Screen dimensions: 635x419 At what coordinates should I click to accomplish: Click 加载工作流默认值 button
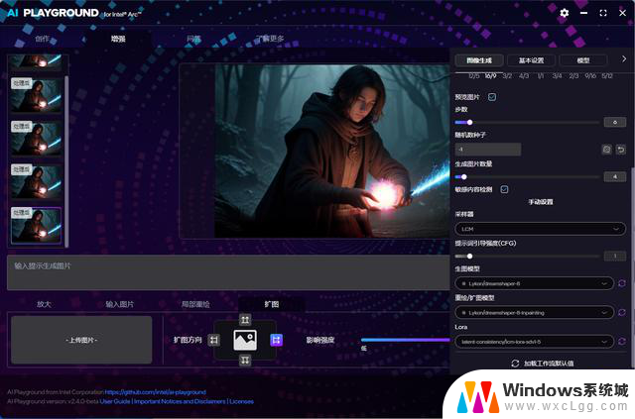[543, 364]
